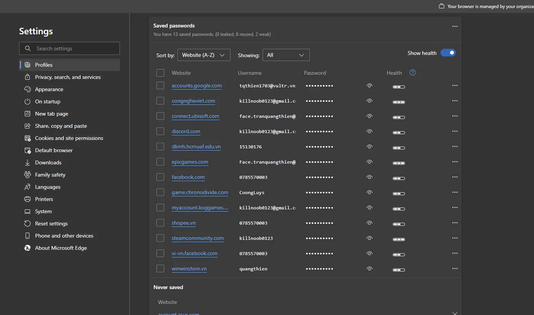This screenshot has height=315, width=534.
Task: Open the Showing All filter dropdown
Action: 286,55
